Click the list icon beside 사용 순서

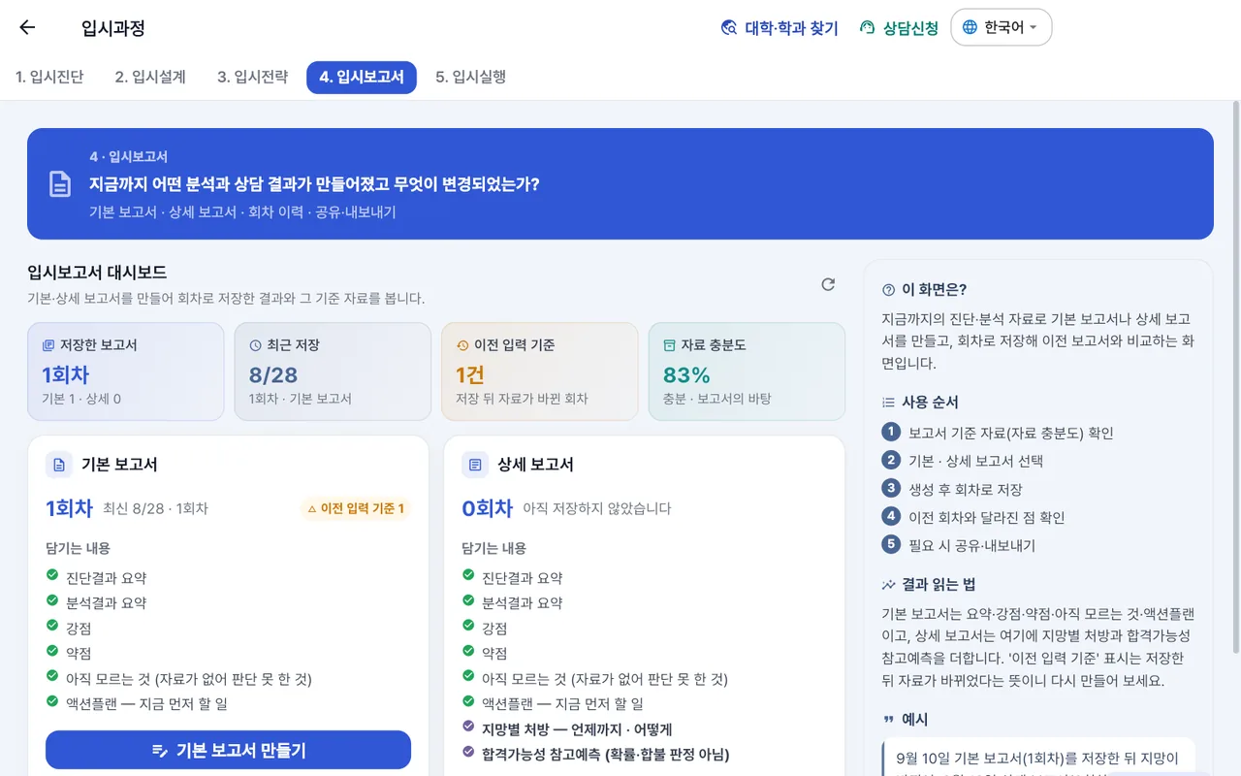pos(888,403)
